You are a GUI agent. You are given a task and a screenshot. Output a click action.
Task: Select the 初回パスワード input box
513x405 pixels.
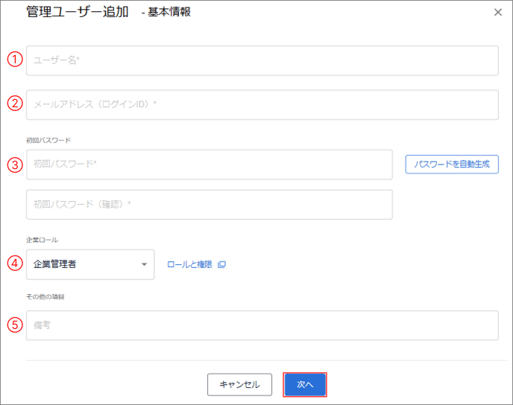pos(210,165)
